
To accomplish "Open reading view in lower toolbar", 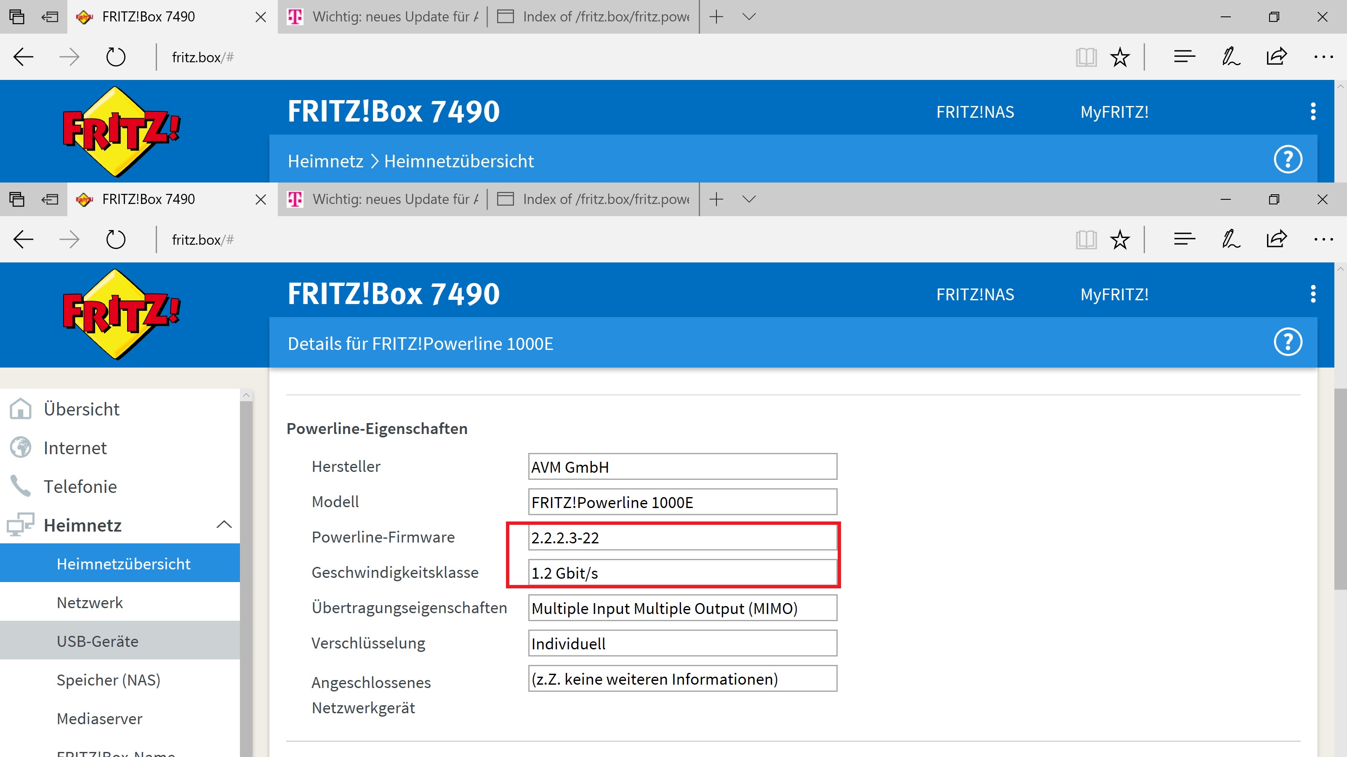I will pyautogui.click(x=1086, y=240).
